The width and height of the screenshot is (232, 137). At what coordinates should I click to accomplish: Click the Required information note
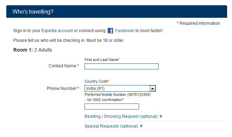click(x=198, y=23)
